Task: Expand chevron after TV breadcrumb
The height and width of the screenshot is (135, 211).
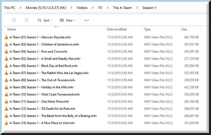Action: (107, 8)
